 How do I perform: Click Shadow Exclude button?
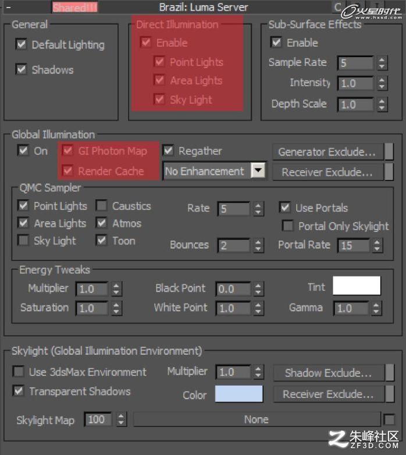[328, 373]
